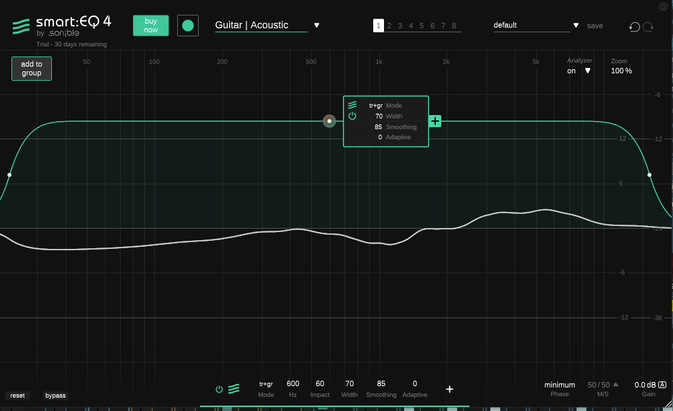Click the undo arrow icon
Viewport: 673px width, 411px height.
click(x=634, y=26)
